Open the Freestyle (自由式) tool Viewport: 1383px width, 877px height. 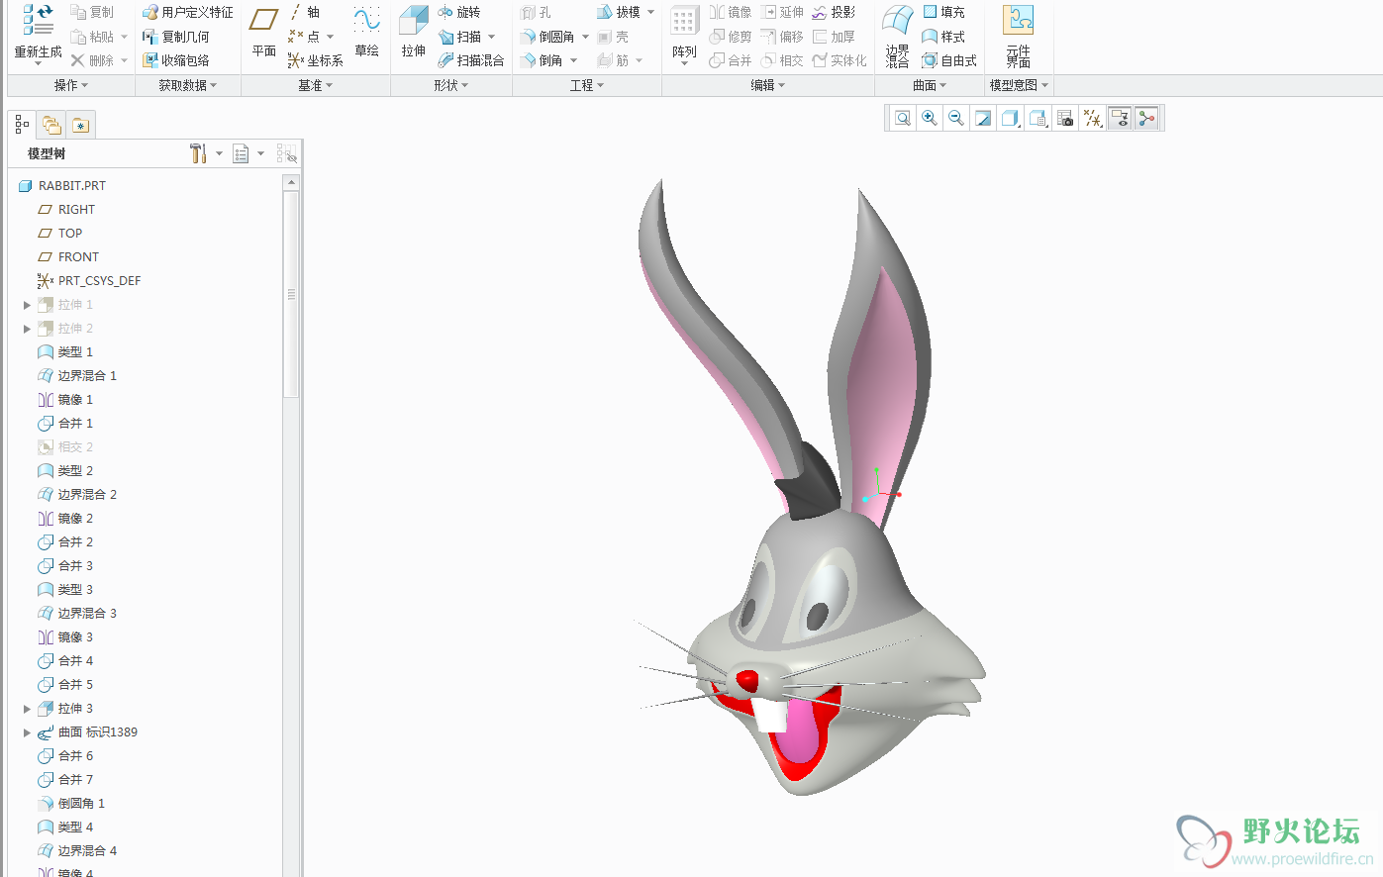tap(949, 60)
